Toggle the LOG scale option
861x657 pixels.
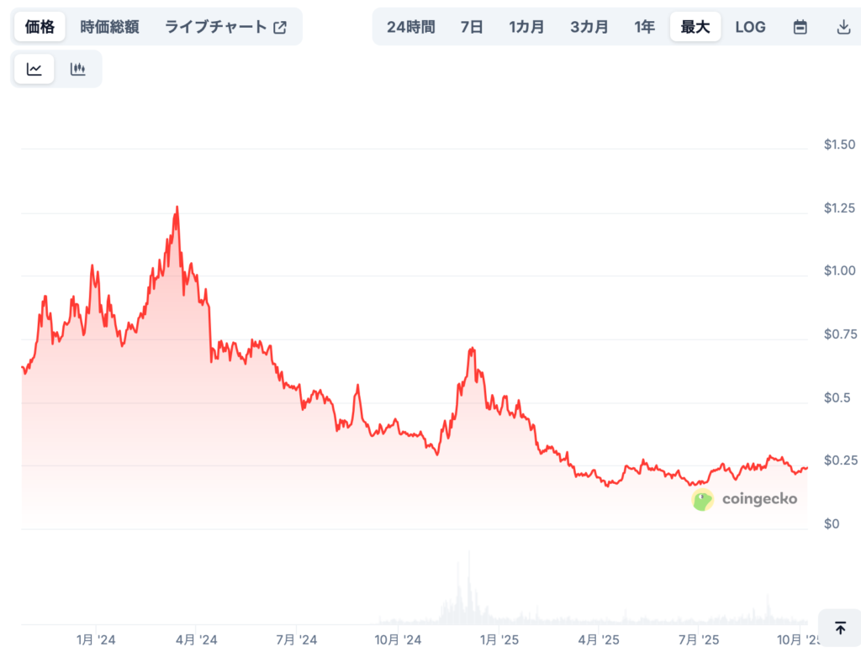pyautogui.click(x=750, y=27)
